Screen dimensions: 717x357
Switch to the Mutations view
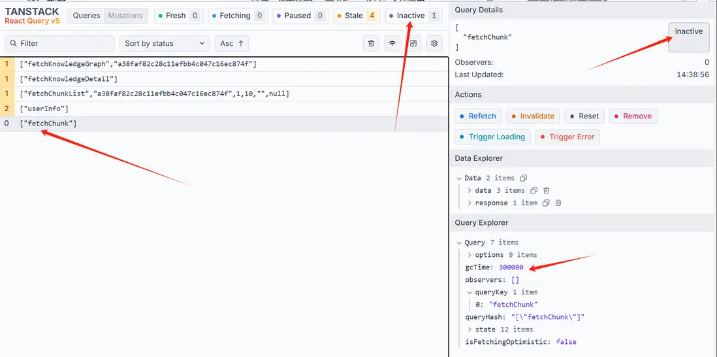[x=125, y=16]
